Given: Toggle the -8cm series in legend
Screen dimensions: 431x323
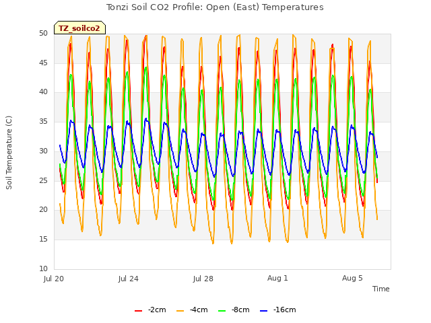Looking at the screenshot, I should 234,310.
